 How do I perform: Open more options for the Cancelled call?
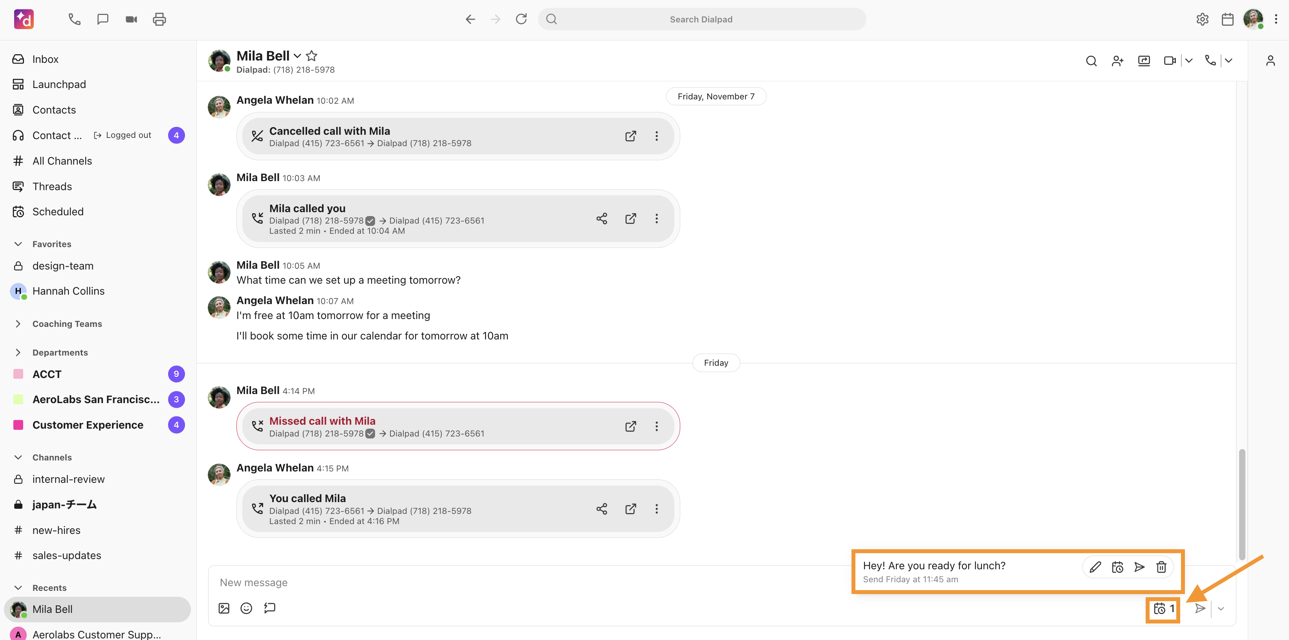[x=657, y=136]
